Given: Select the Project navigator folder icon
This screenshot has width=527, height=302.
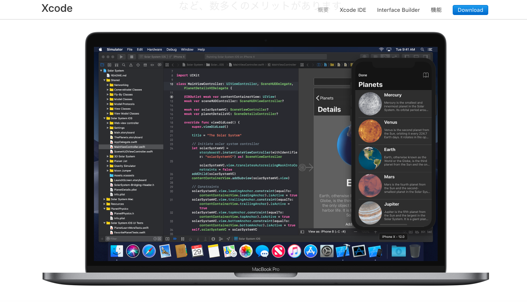Looking at the screenshot, I should tap(102, 65).
